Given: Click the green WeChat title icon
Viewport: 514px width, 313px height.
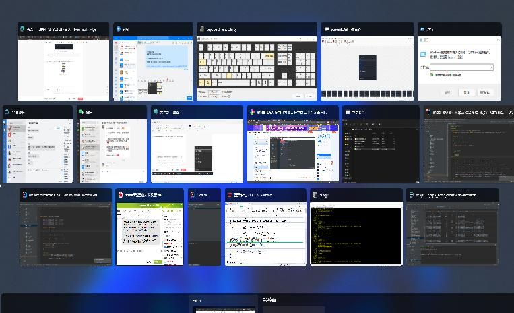Looking at the screenshot, I should pos(82,112).
